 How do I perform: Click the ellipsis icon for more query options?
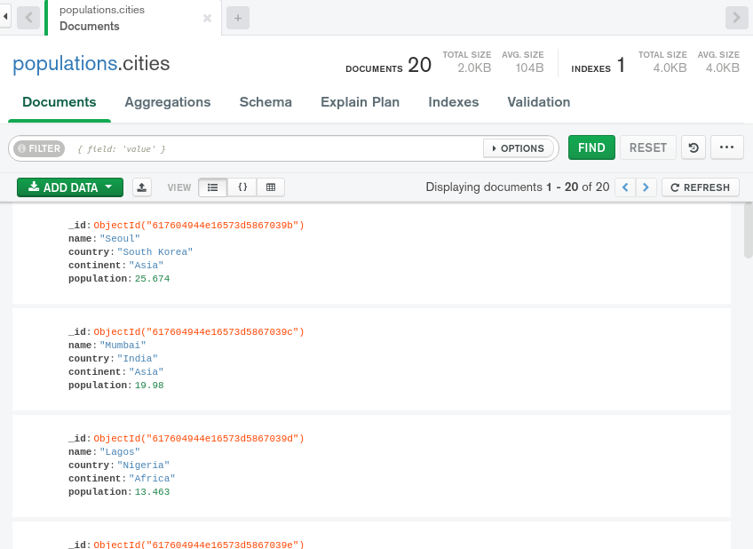click(x=725, y=147)
